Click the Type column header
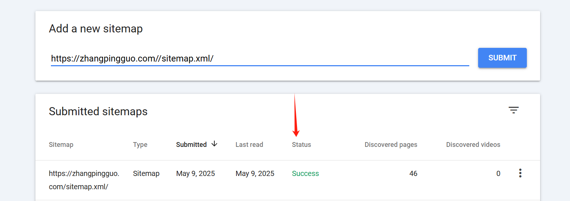570x201 pixels. 140,145
